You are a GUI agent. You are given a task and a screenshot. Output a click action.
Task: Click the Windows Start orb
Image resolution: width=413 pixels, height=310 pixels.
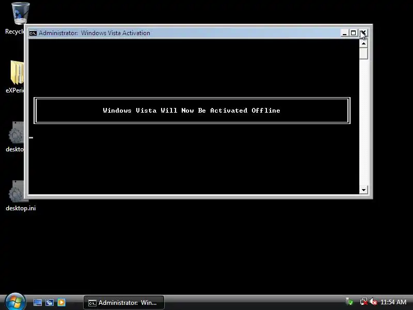tap(15, 302)
